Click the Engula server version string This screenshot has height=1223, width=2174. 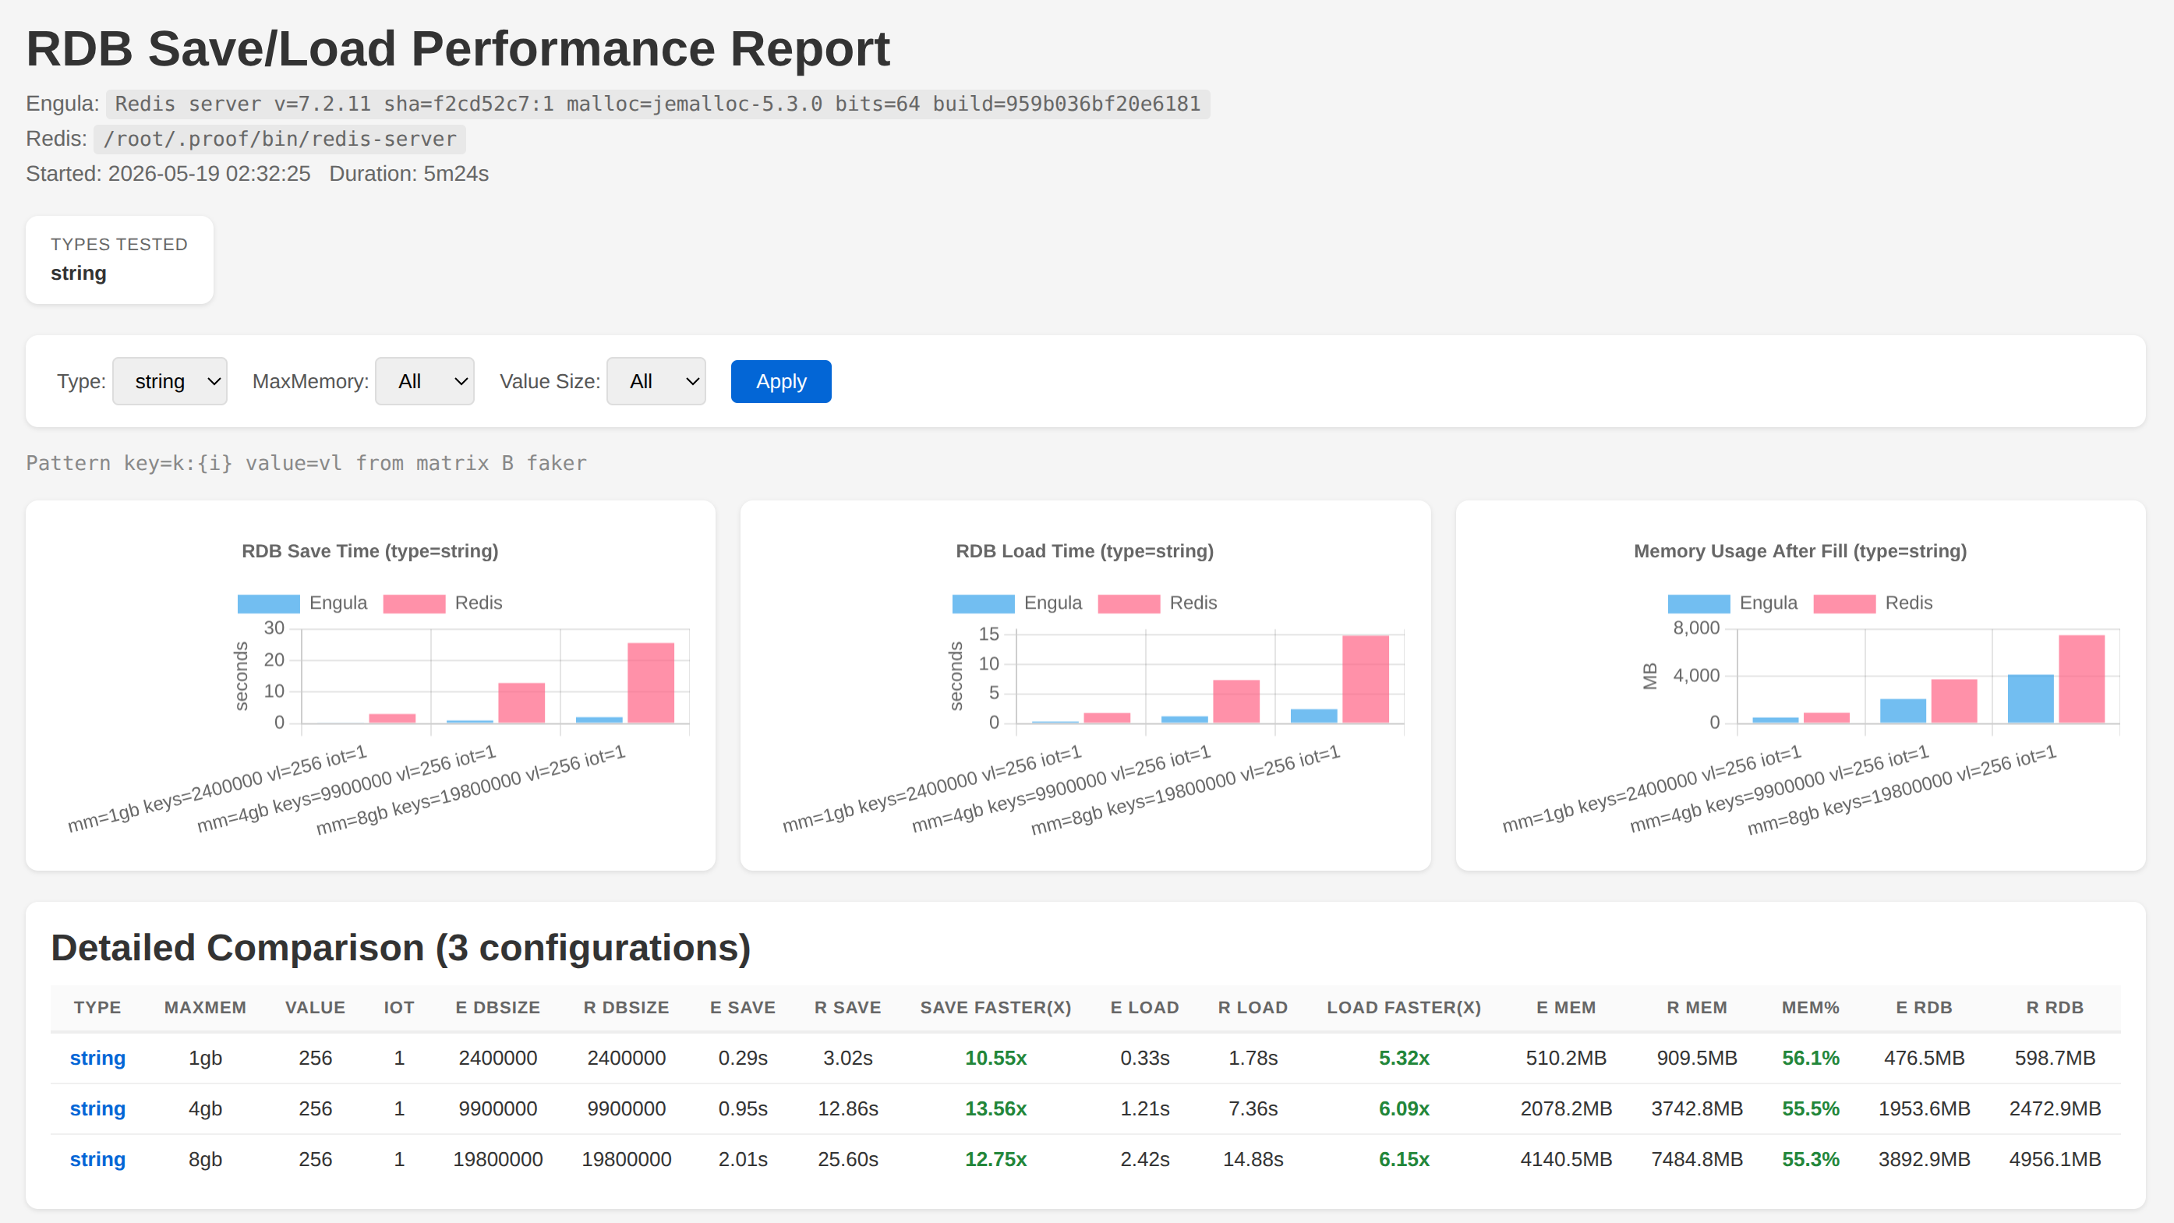click(657, 104)
